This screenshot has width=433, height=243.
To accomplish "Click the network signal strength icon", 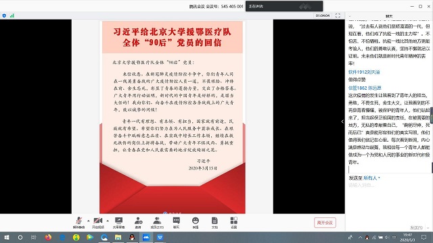I will [12, 16].
